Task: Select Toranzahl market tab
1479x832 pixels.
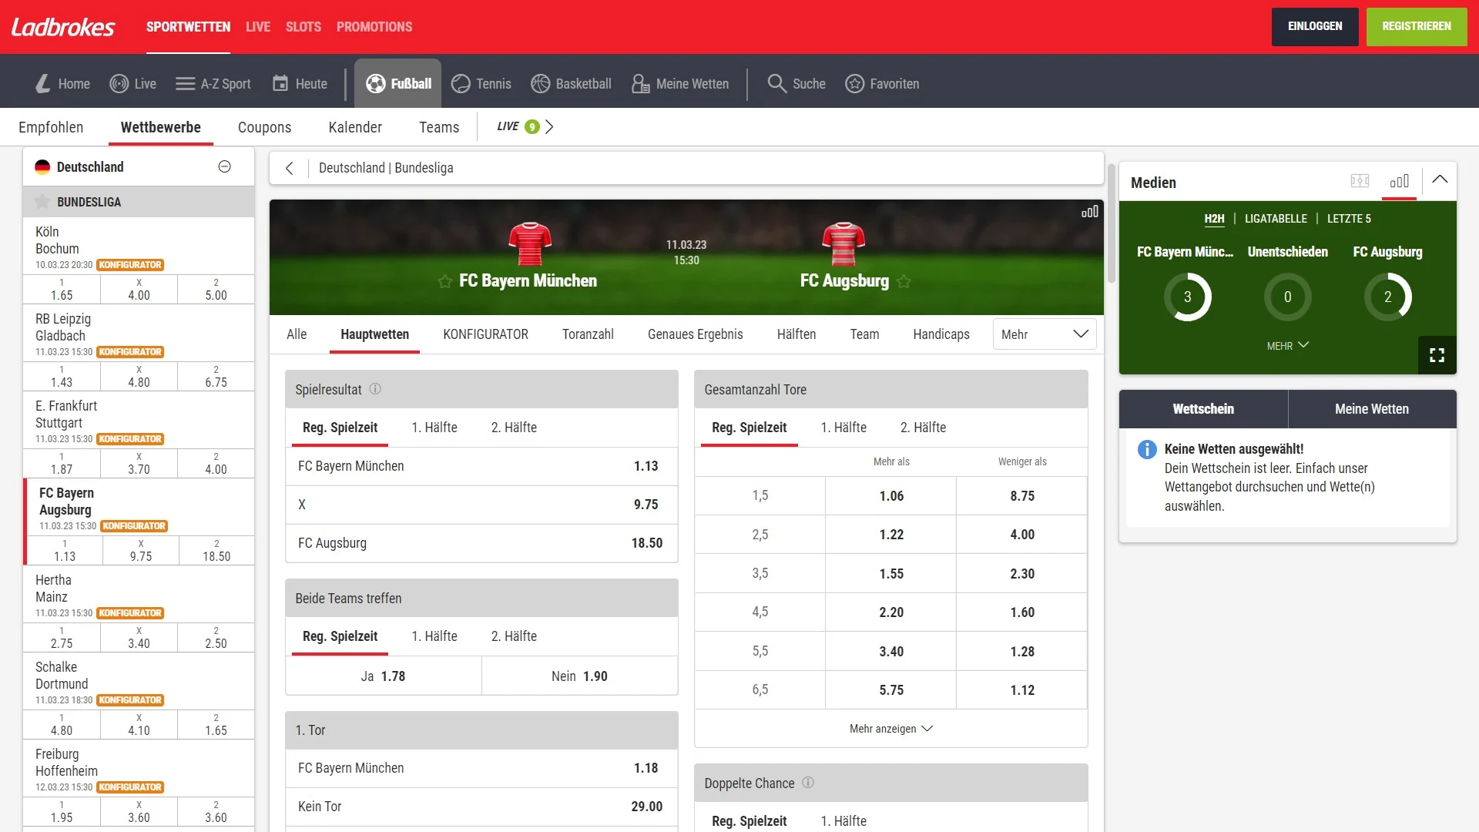Action: (588, 334)
